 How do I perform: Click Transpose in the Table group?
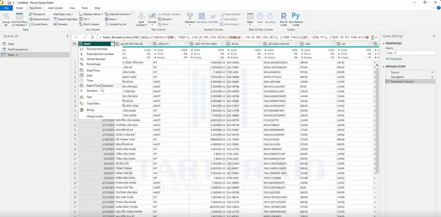37,14
